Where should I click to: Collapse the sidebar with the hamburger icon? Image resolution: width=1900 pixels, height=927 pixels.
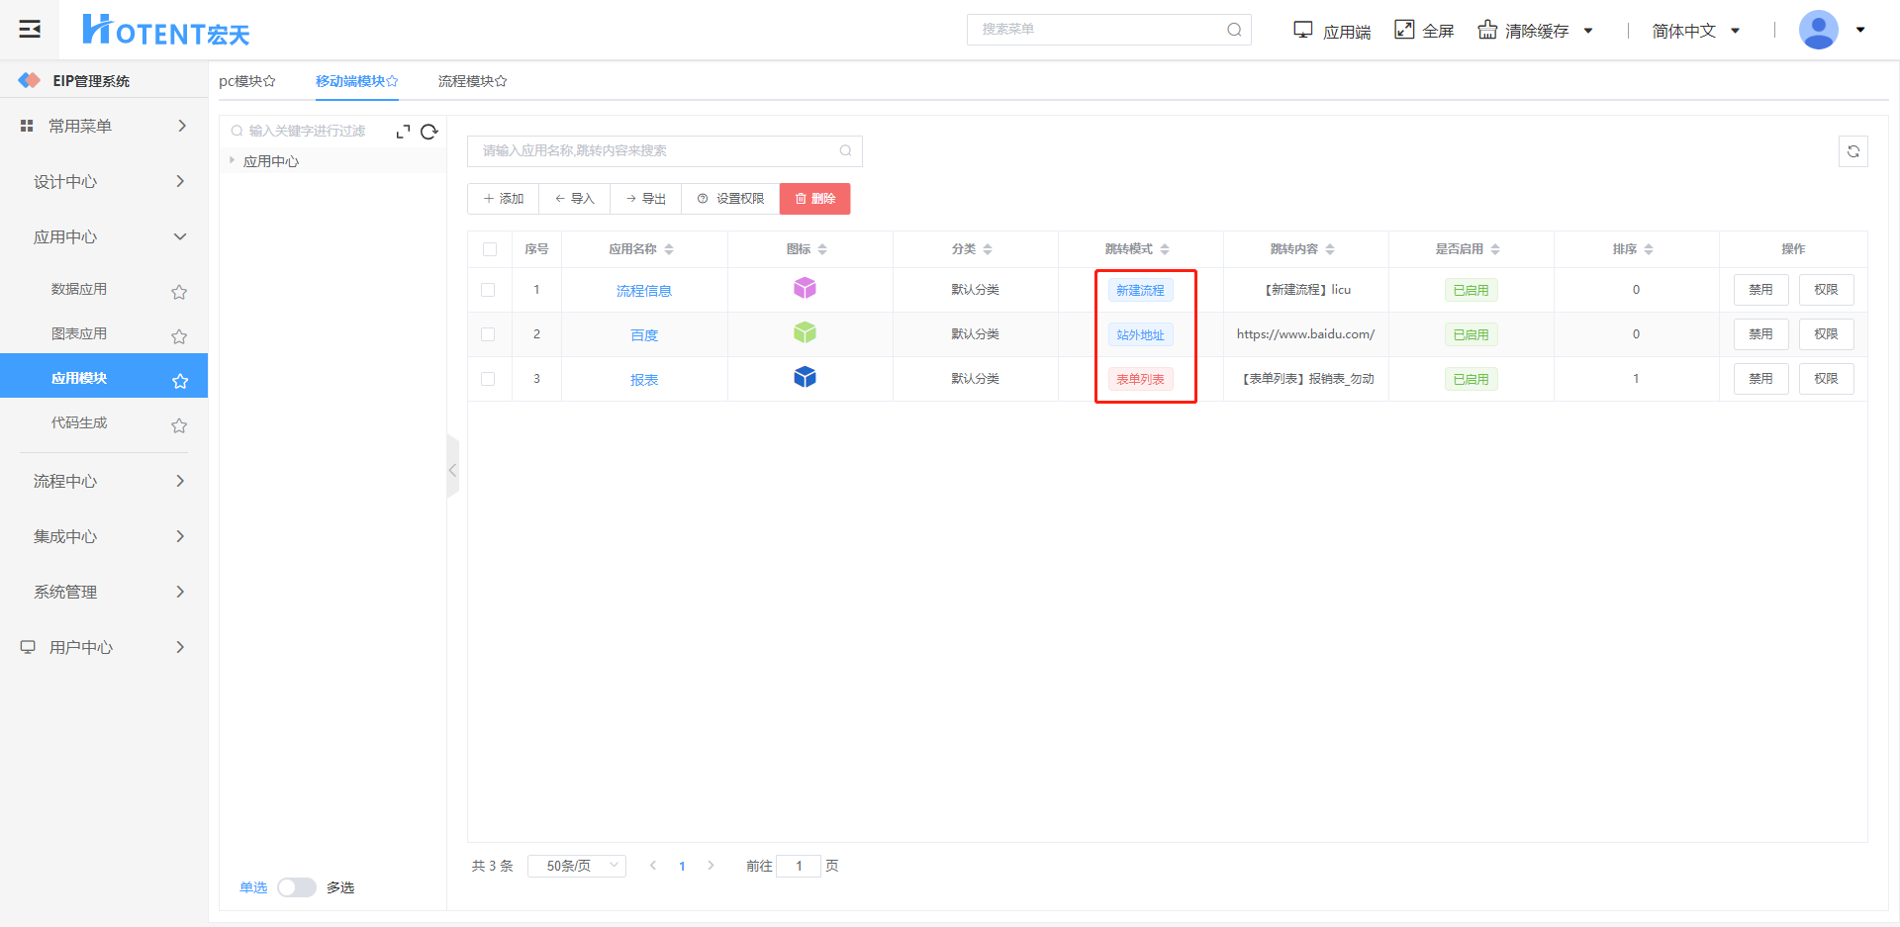tap(30, 30)
